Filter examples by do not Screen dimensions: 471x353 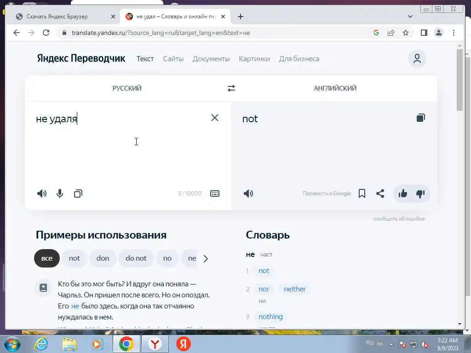coord(136,258)
